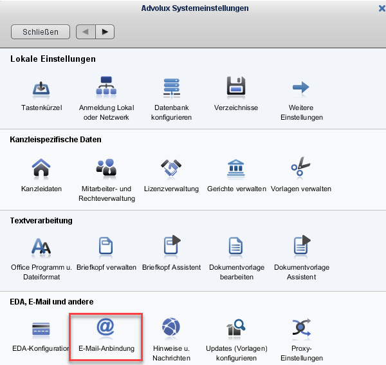386x365 pixels.
Task: Click the Tastenkürzel label
Action: pos(41,108)
